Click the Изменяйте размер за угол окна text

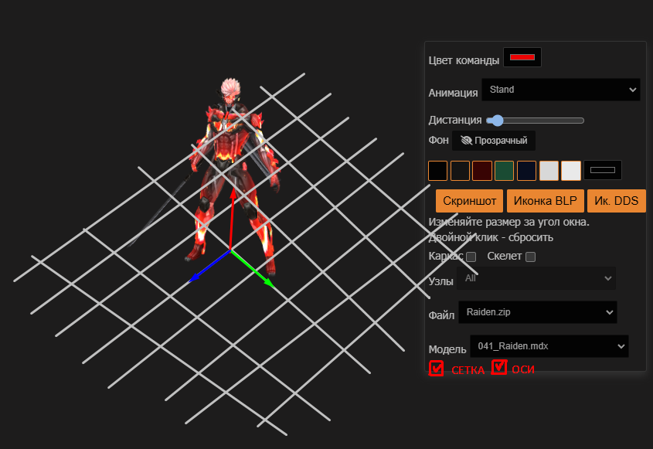coord(509,222)
